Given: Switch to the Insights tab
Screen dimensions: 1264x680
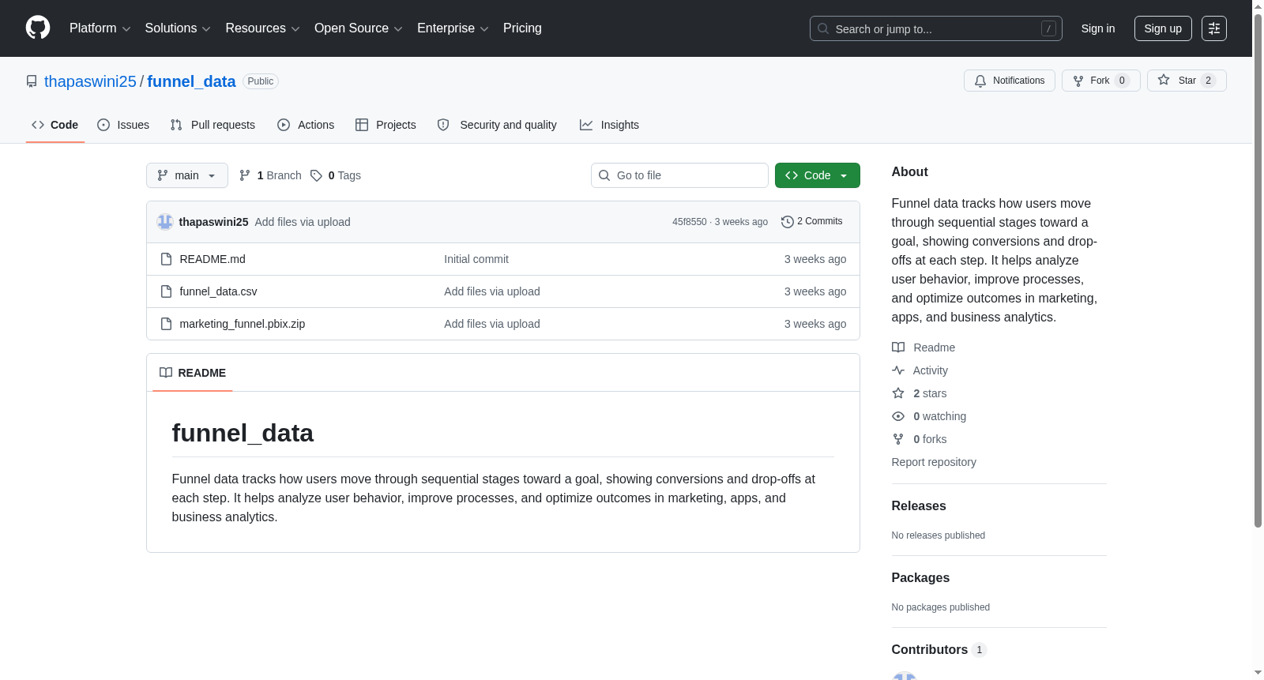Looking at the screenshot, I should pos(609,125).
